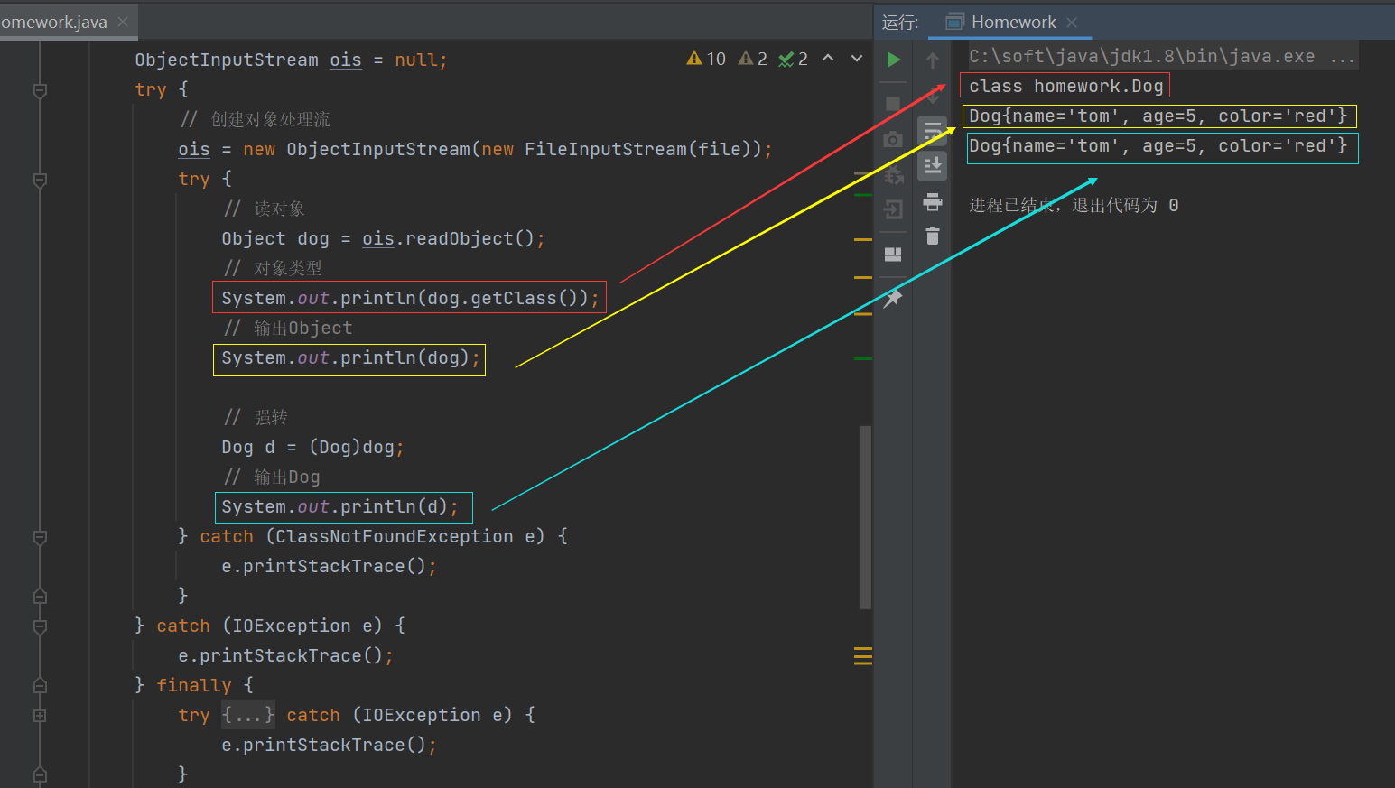Screen dimensions: 1395x788
Task: Go to next highlighted error arrow
Action: 857,59
